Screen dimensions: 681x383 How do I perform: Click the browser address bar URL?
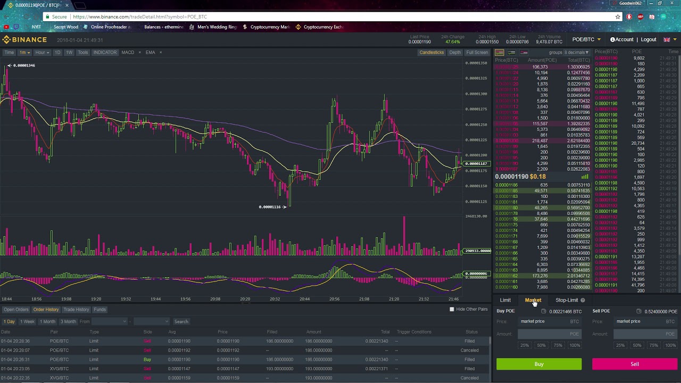(140, 16)
